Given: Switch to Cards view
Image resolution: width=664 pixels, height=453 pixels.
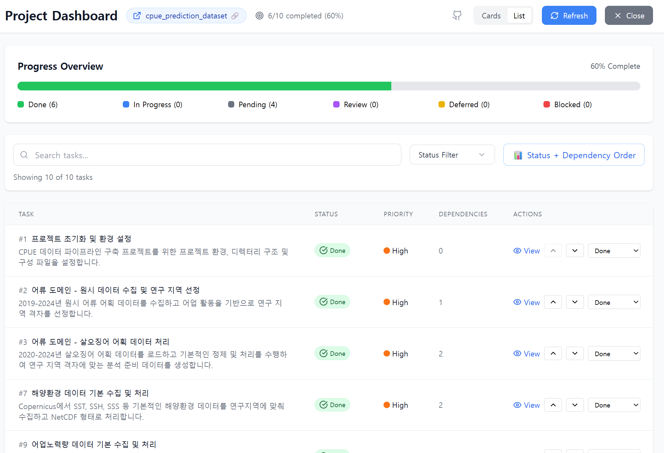Looking at the screenshot, I should pyautogui.click(x=491, y=15).
